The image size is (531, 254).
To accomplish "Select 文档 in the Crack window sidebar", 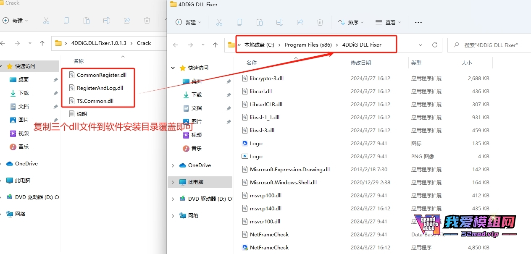I will tap(24, 107).
